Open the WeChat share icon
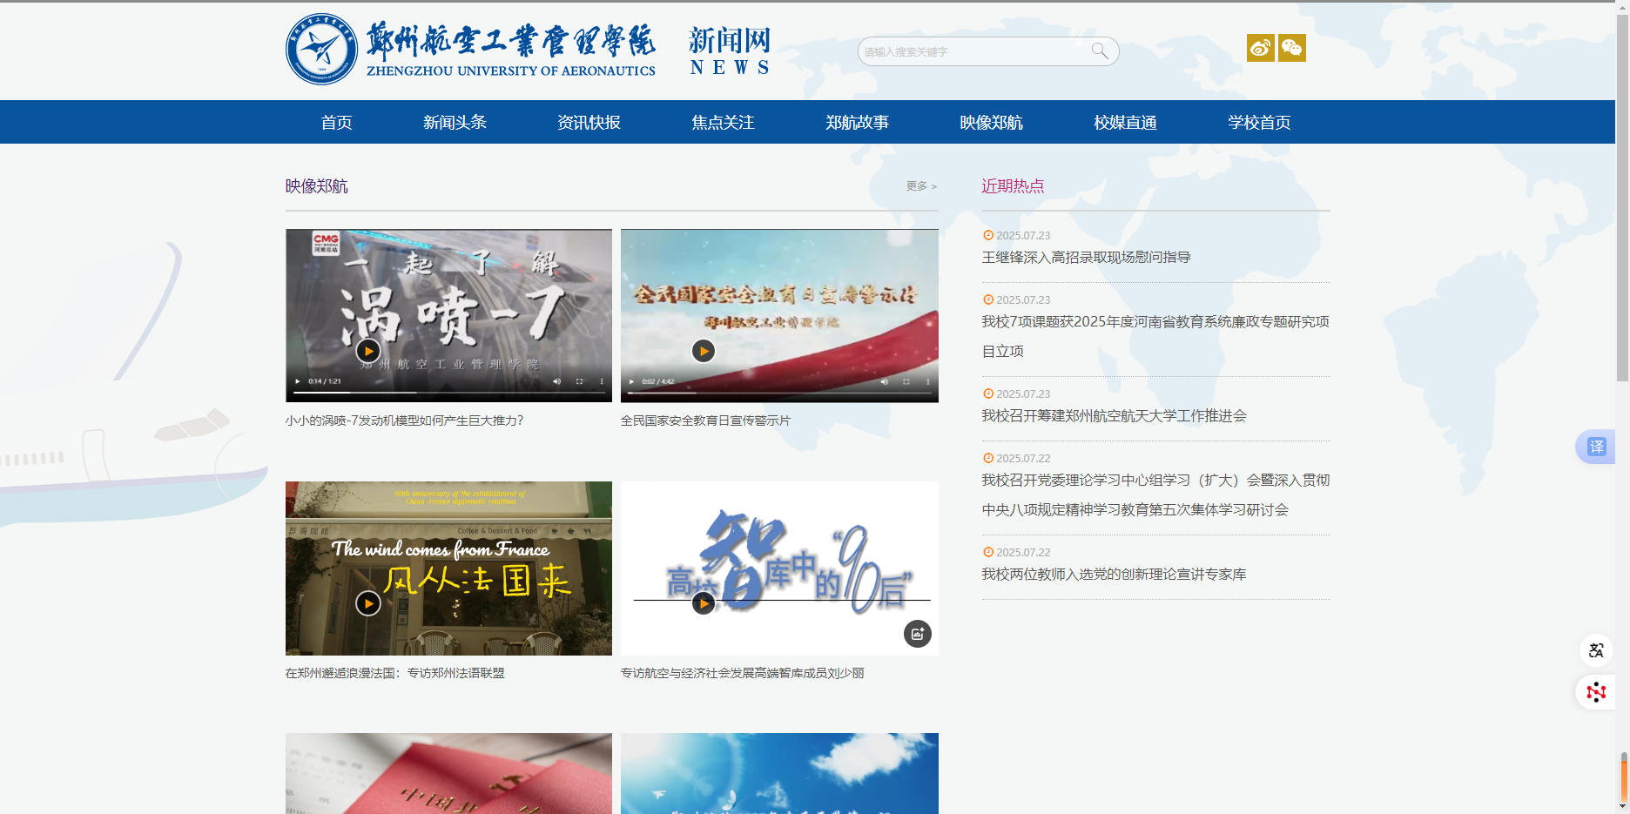 click(1291, 48)
